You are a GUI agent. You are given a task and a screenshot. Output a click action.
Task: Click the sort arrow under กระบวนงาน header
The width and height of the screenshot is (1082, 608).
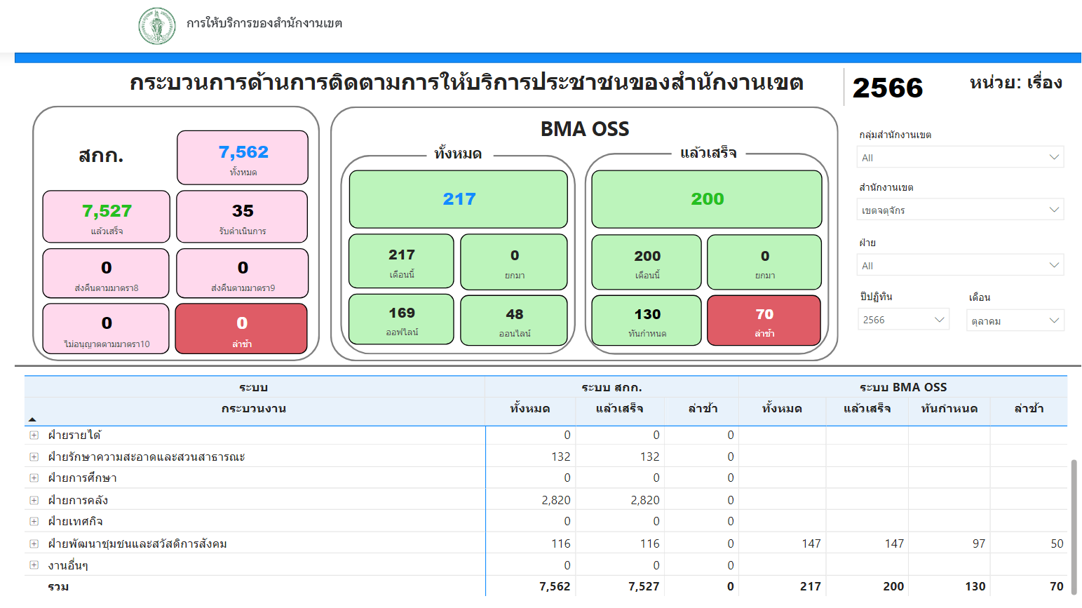point(32,419)
